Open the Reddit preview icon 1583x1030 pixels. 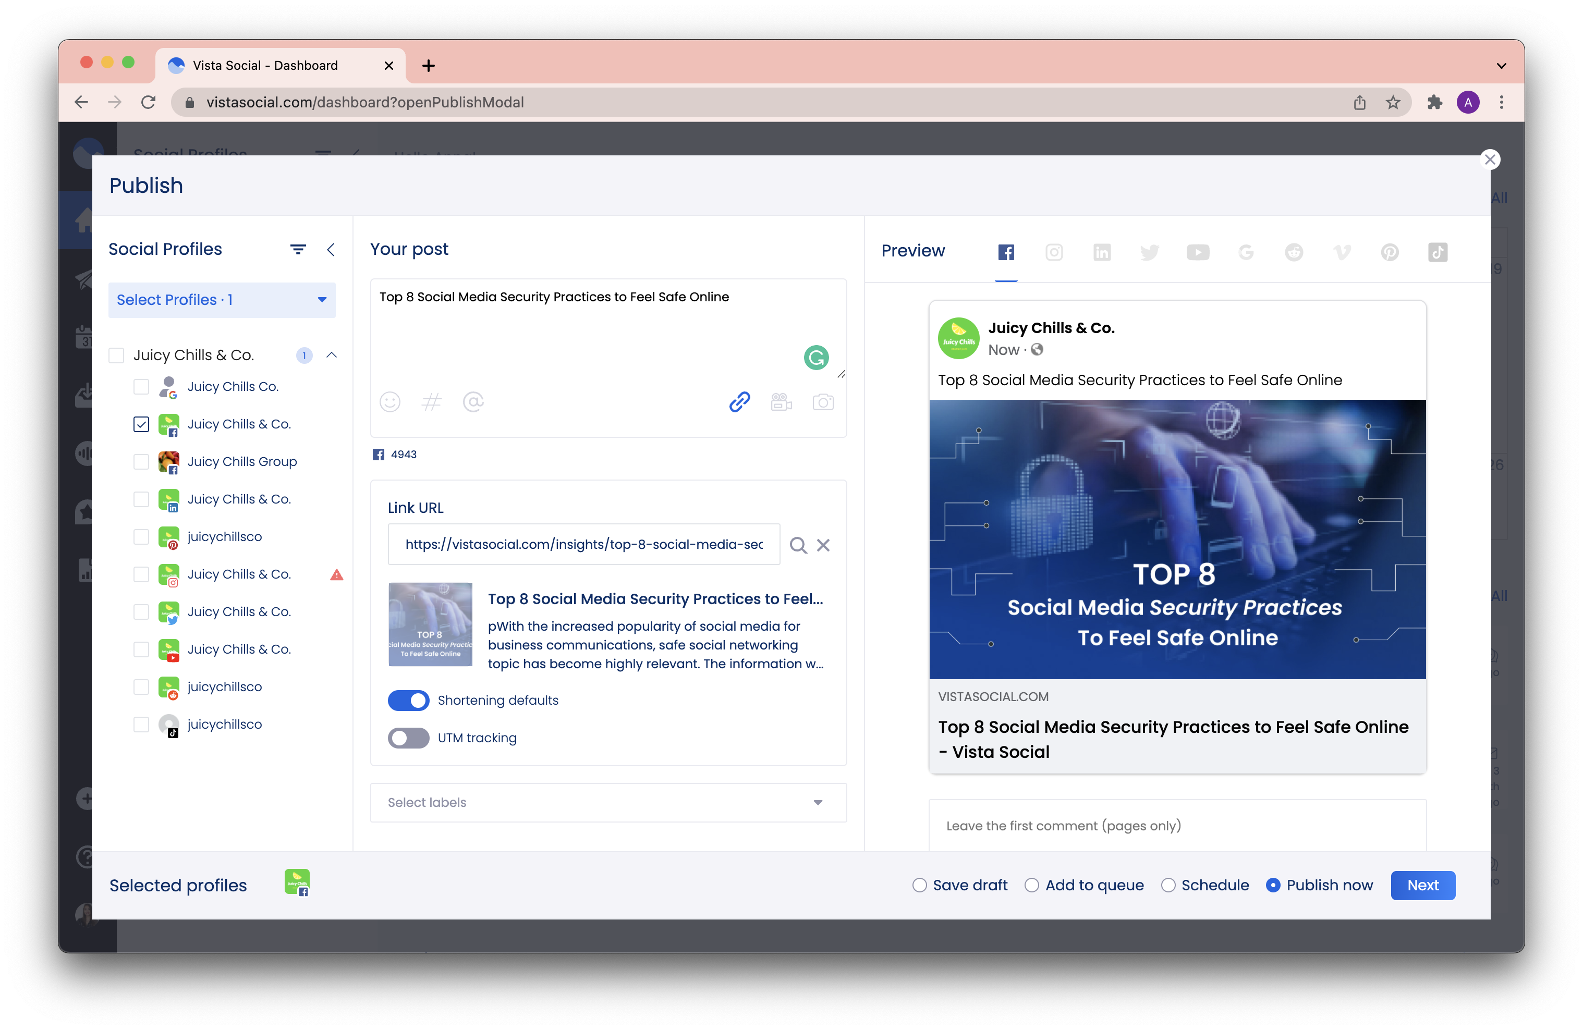pos(1294,252)
